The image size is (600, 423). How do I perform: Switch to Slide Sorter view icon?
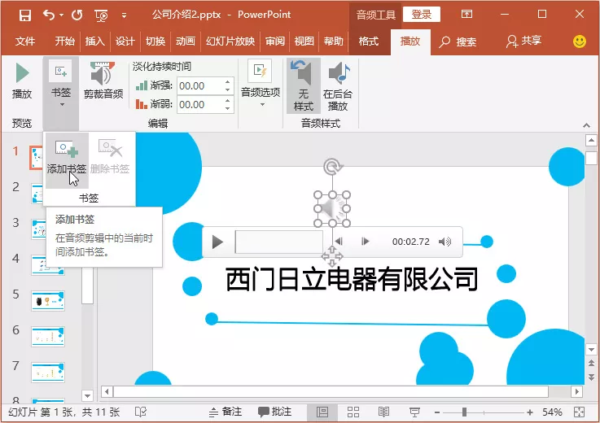click(353, 412)
